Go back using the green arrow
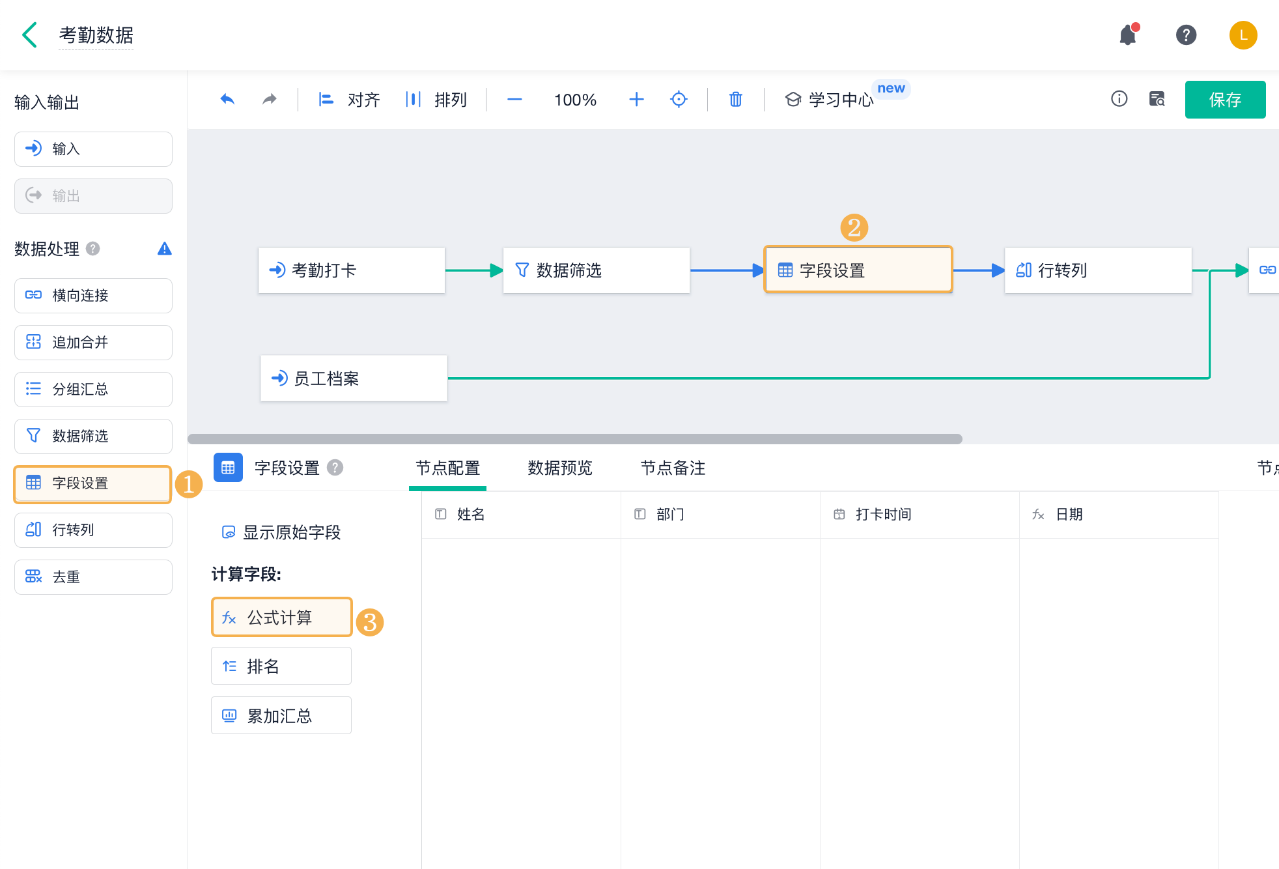This screenshot has width=1279, height=869. point(30,35)
